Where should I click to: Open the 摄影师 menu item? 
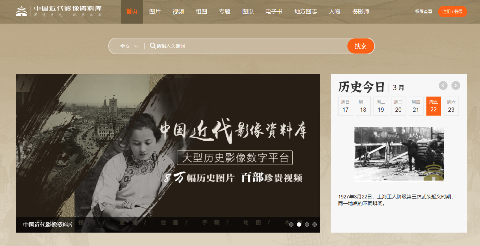(x=360, y=12)
